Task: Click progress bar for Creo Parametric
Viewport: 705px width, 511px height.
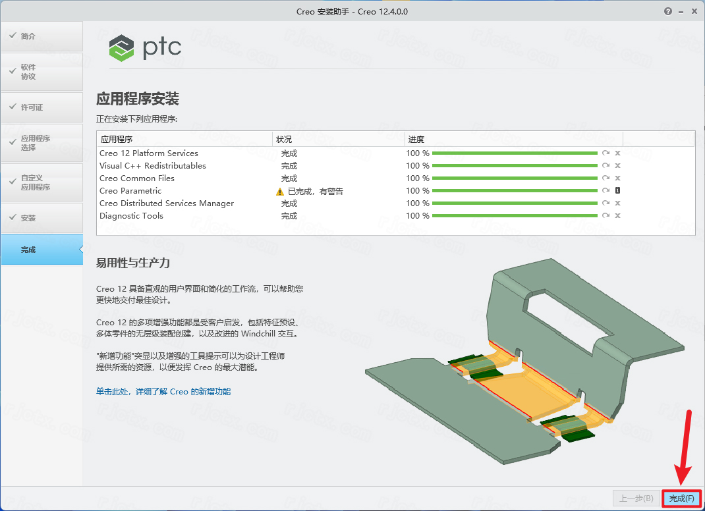Action: [x=515, y=190]
